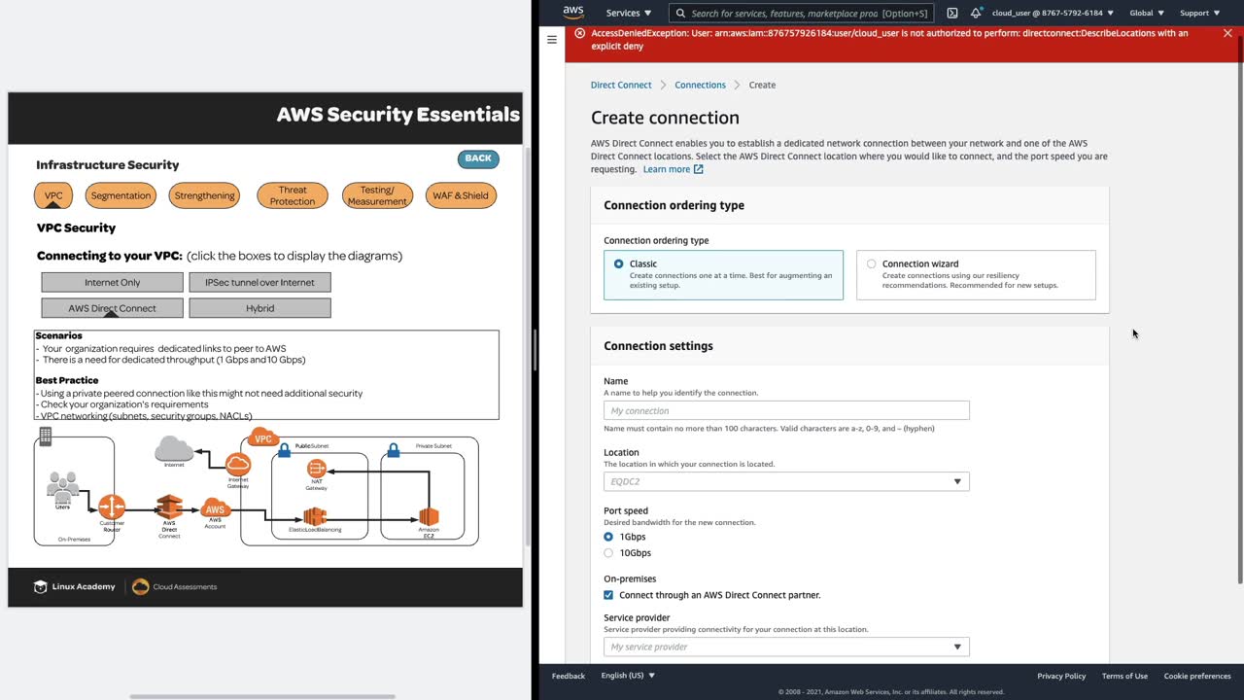Go to Direct Connect breadcrumb link
The height and width of the screenshot is (700, 1244).
pyautogui.click(x=621, y=85)
